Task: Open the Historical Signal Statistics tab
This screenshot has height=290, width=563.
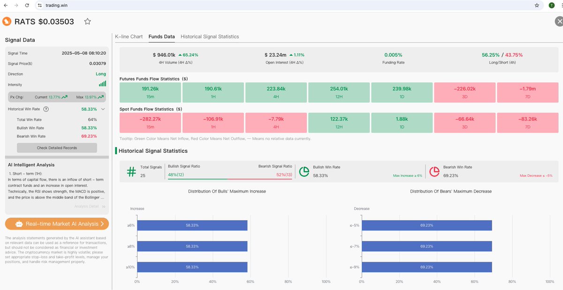Action: click(x=210, y=37)
